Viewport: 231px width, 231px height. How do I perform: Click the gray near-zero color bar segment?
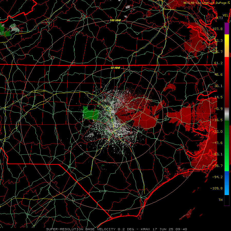pyautogui.click(x=227, y=114)
